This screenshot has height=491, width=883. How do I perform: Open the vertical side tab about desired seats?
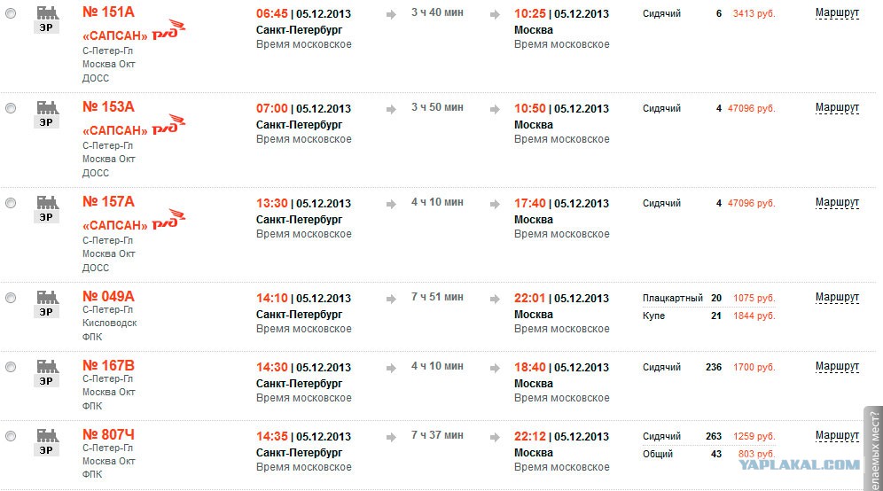(873, 448)
